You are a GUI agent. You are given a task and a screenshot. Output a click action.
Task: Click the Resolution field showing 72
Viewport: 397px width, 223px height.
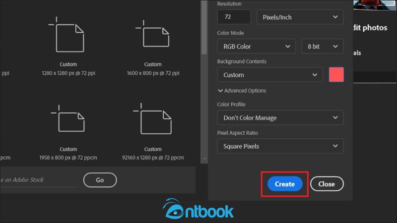[x=234, y=17]
